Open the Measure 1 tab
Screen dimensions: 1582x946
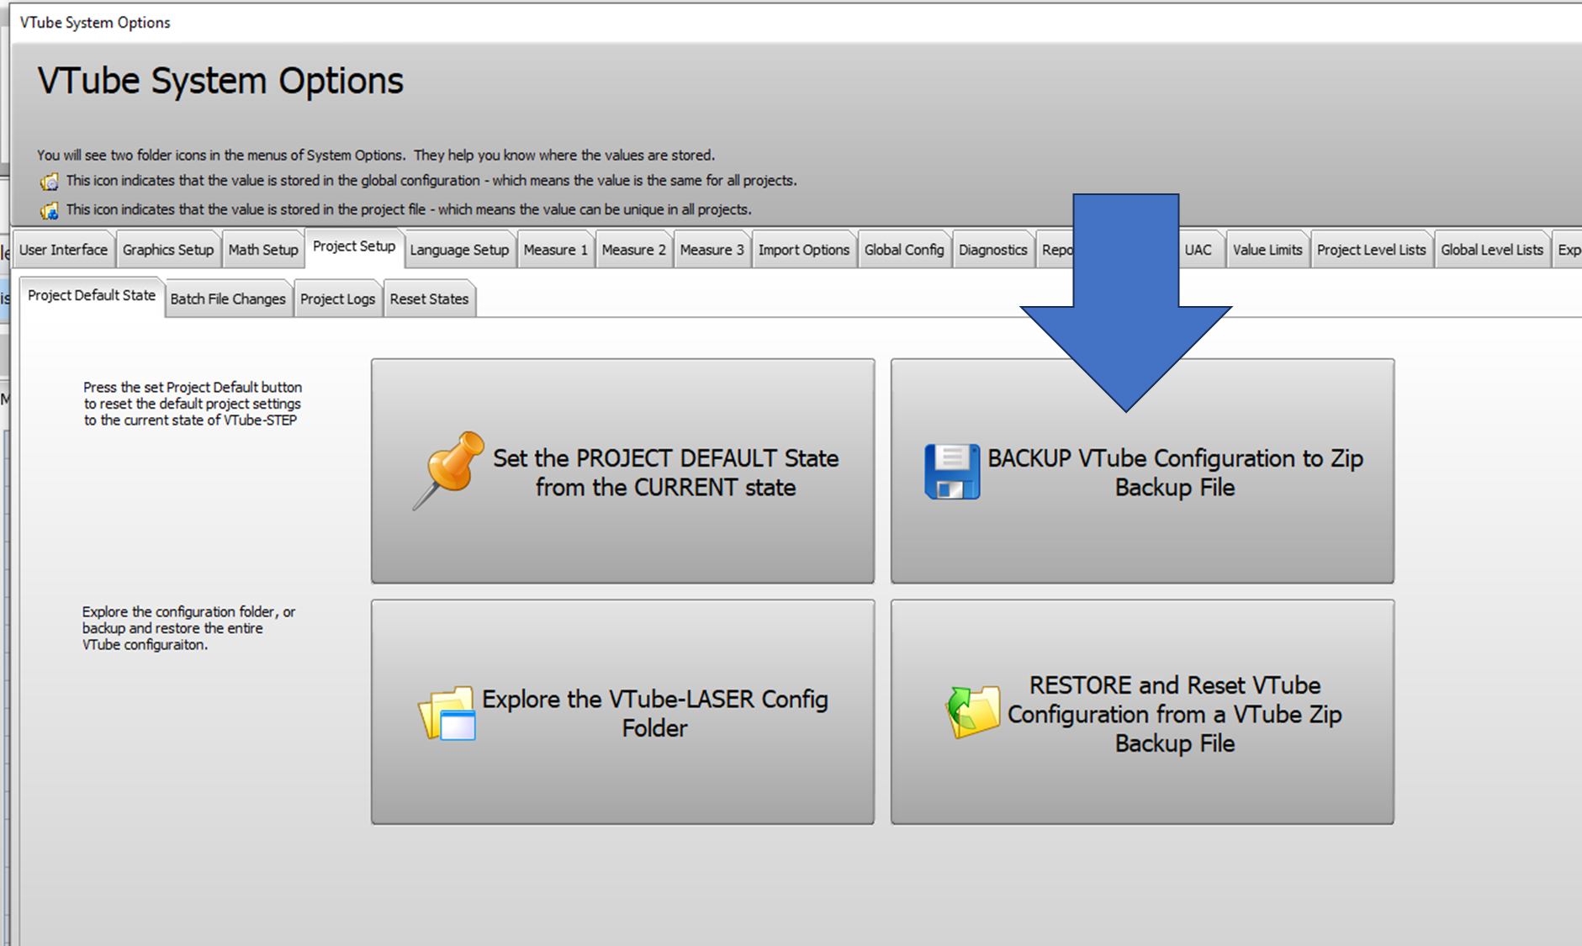pos(555,250)
